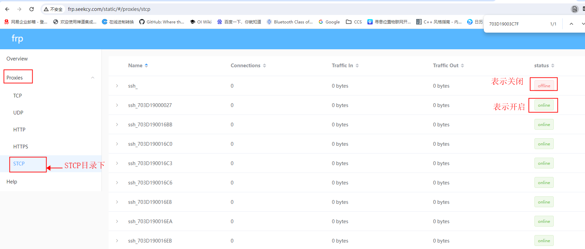Viewport: 585px width, 249px height.
Task: Expand row ssh_703D190016BB details
Action: pyautogui.click(x=117, y=124)
